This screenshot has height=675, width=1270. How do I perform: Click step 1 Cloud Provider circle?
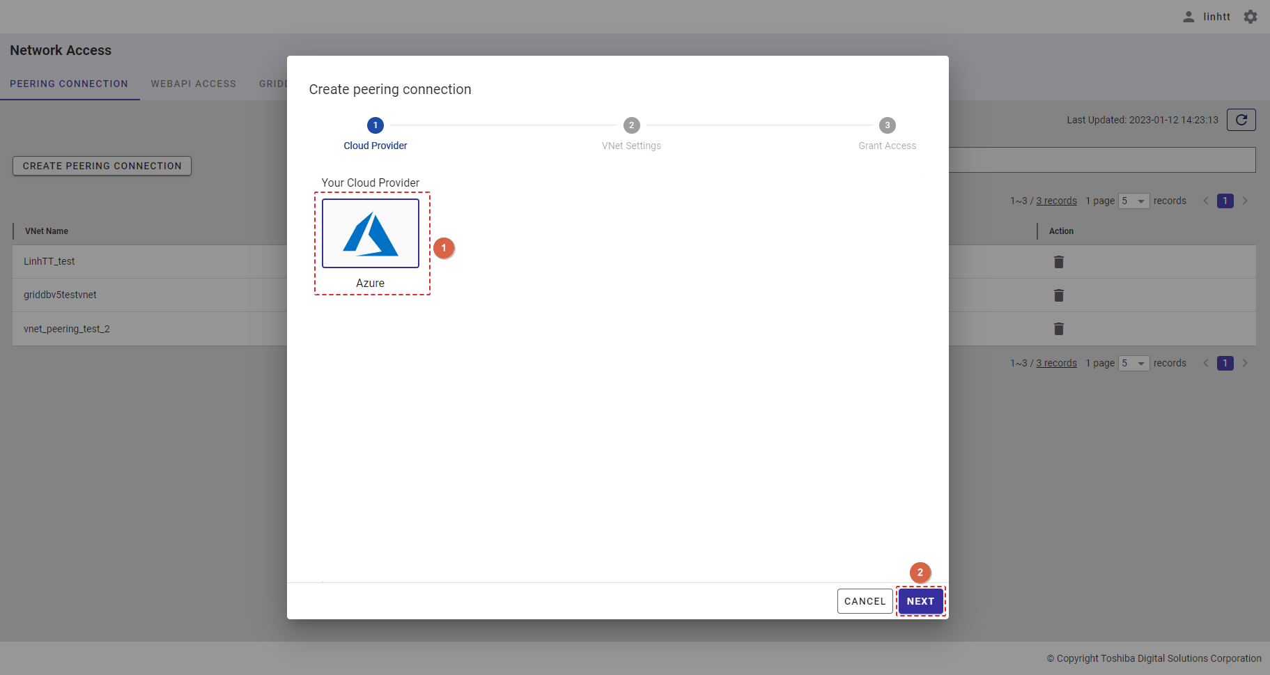pos(375,125)
